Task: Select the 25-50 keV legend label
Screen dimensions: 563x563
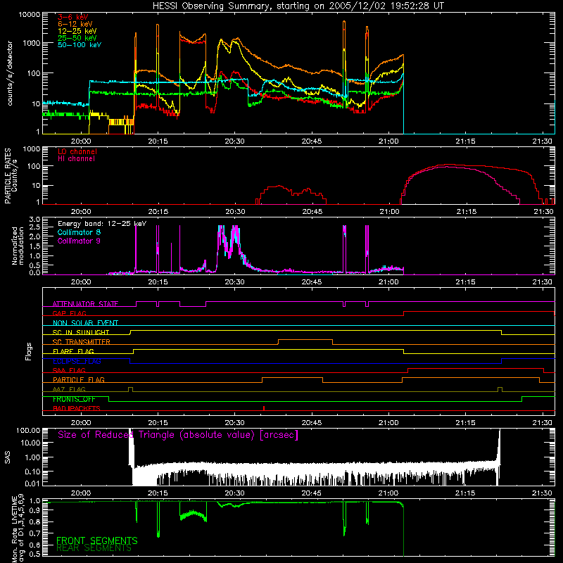Action: [77, 38]
